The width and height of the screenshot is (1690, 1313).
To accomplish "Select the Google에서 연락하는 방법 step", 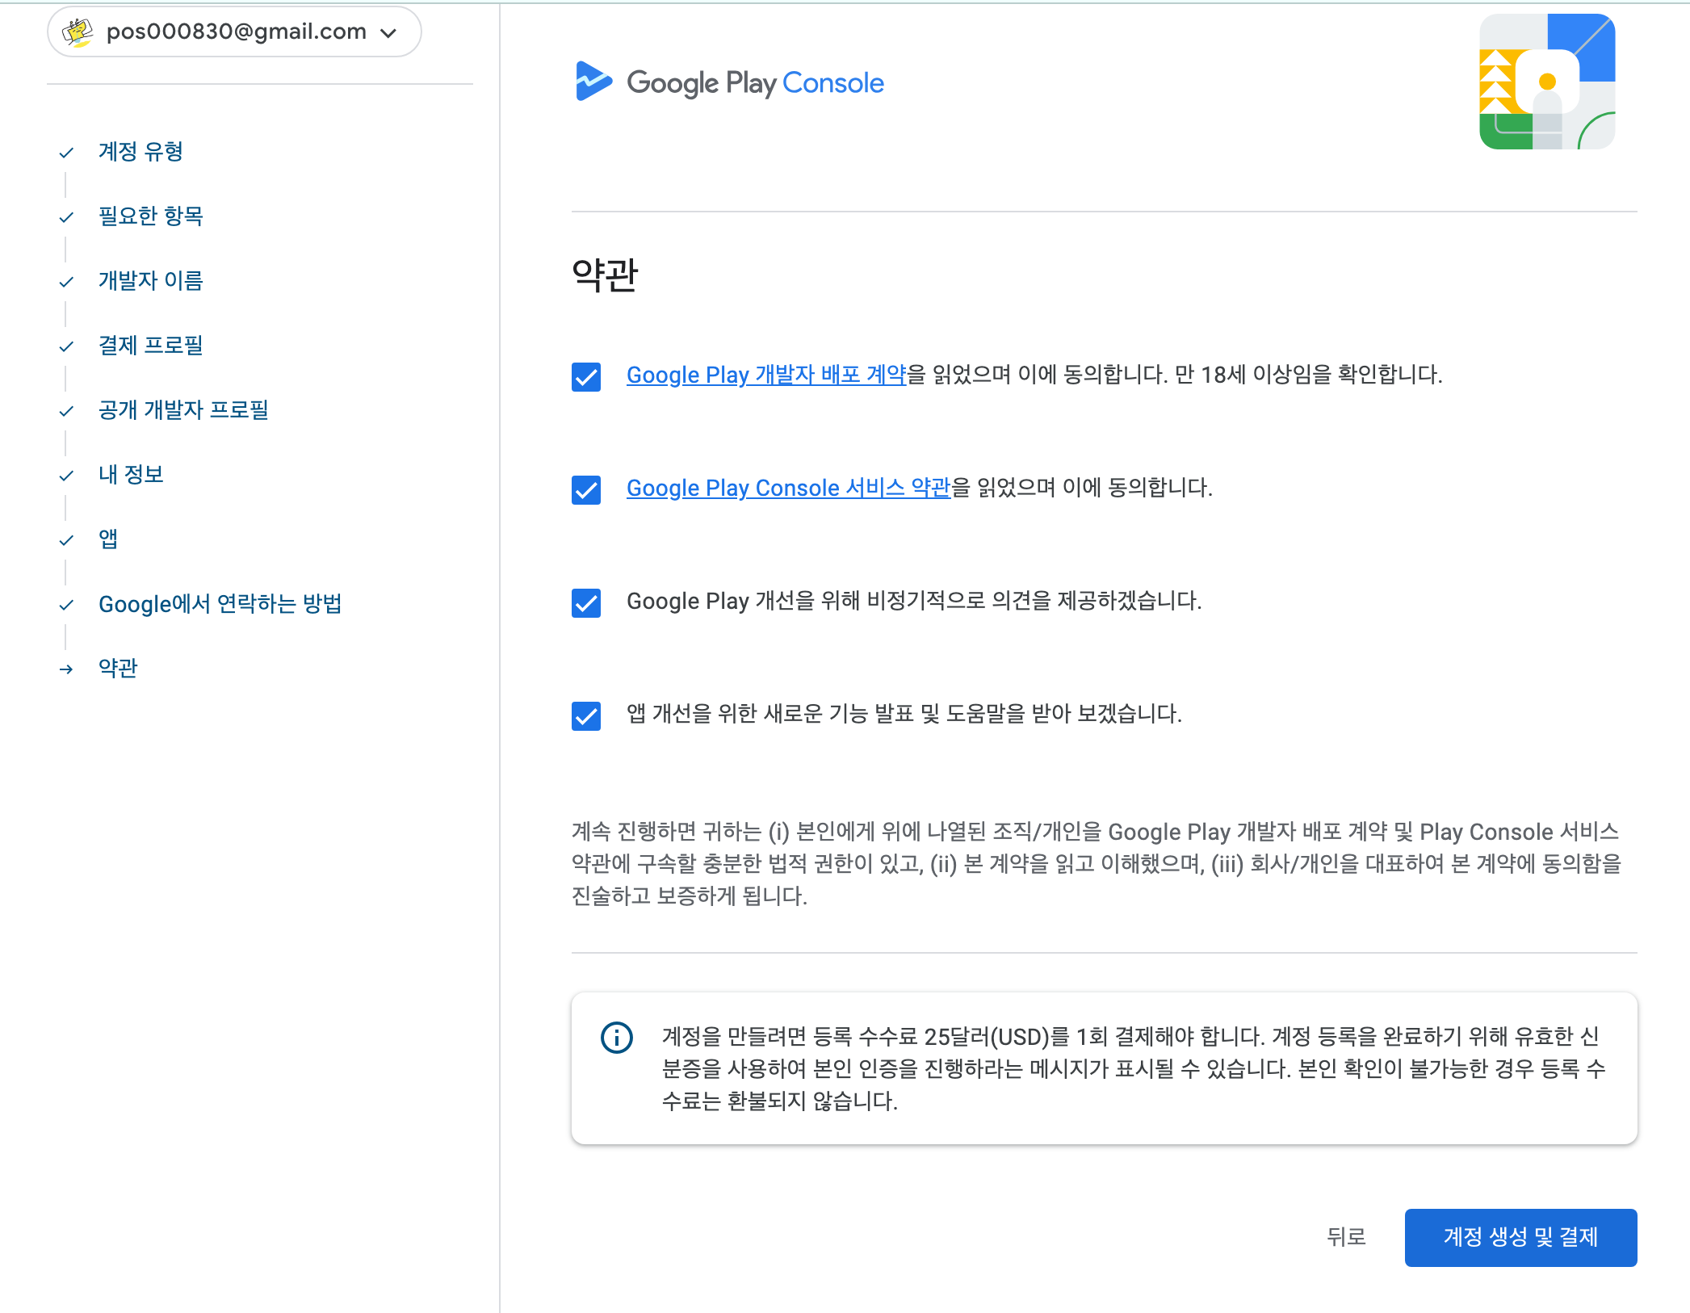I will [x=220, y=604].
